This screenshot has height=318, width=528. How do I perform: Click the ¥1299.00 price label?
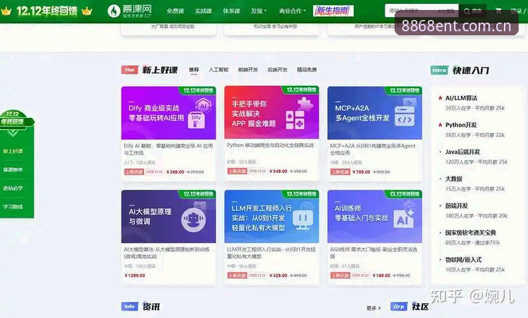[135, 275]
